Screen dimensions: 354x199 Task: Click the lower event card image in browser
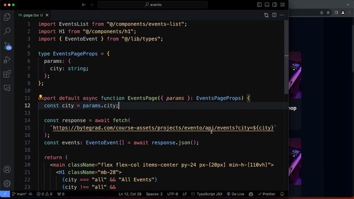click(295, 162)
